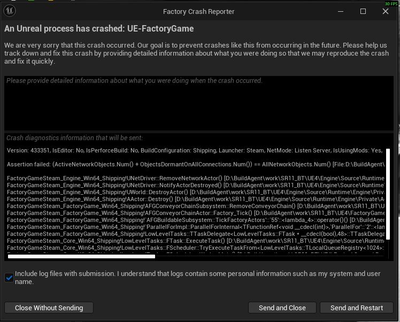Click the Assertion failed message line
The image size is (400, 322).
(x=195, y=164)
